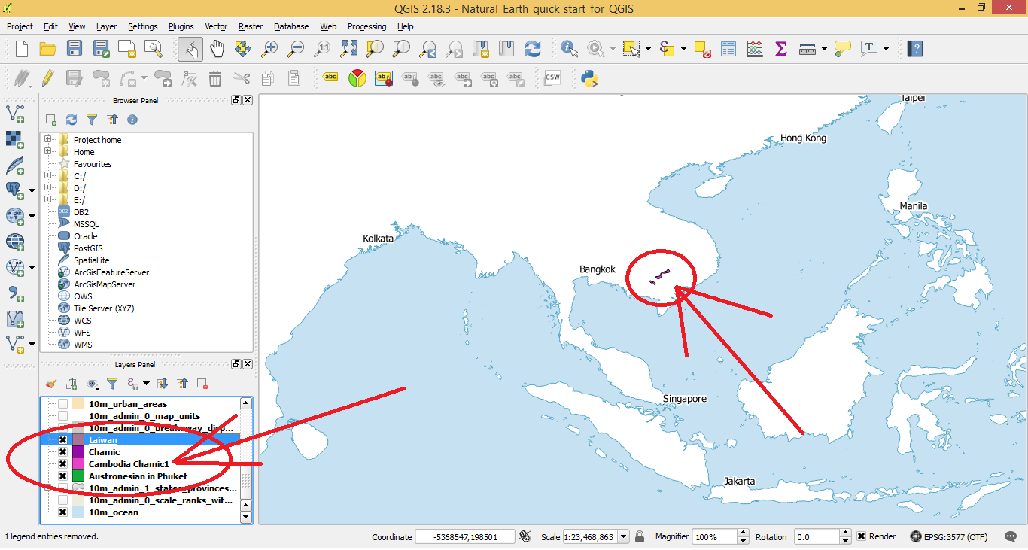Open the measure tool dropdown arrow
The width and height of the screenshot is (1028, 550).
click(x=824, y=49)
